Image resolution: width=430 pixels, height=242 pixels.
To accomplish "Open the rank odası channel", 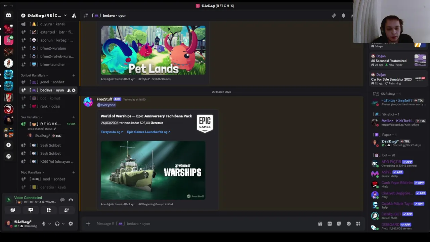I will pos(48,106).
